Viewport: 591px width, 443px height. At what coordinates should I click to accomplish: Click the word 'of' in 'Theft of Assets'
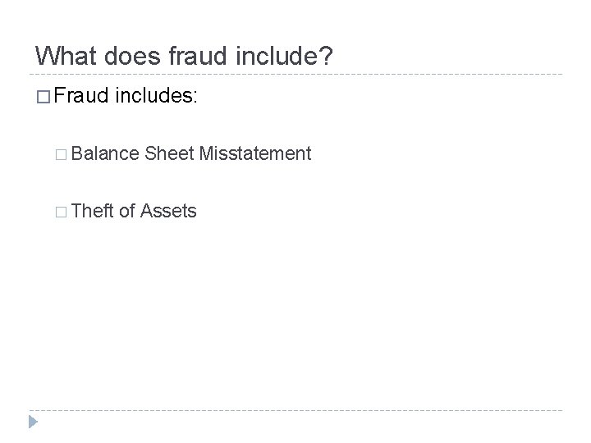pyautogui.click(x=127, y=211)
